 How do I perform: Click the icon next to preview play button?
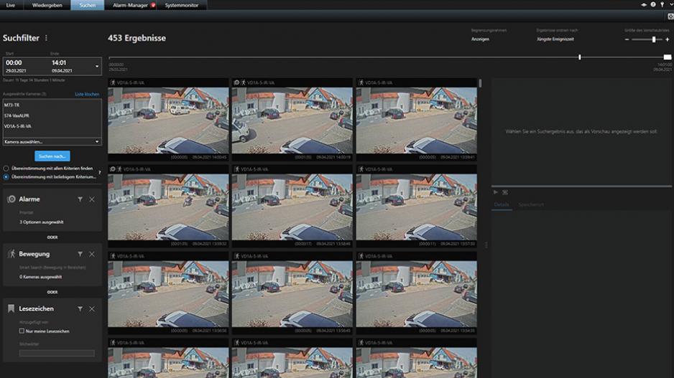pyautogui.click(x=505, y=192)
